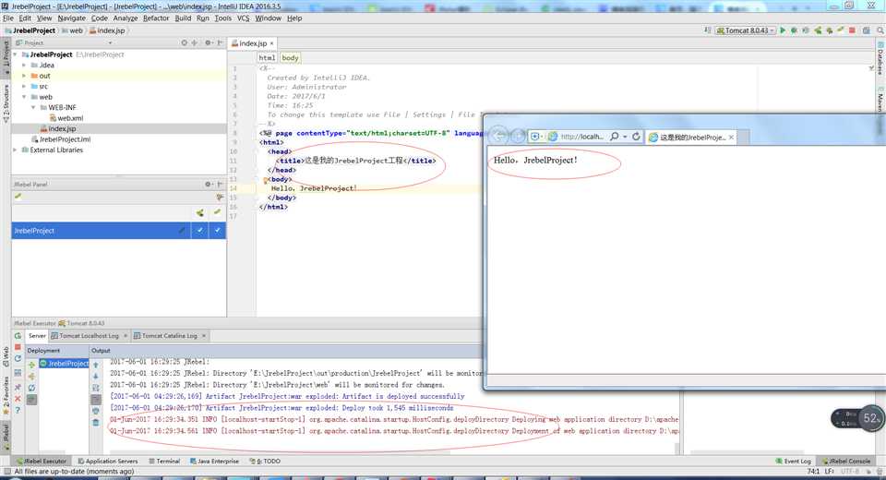
Task: Click the collapse-all icon in Project panel header
Action: point(195,43)
